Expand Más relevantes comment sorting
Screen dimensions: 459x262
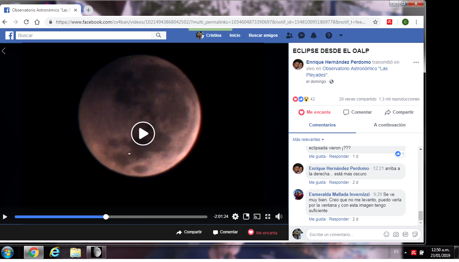308,140
